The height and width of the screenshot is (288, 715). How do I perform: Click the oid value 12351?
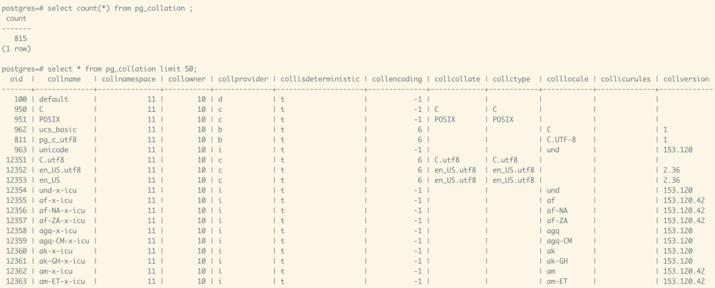click(16, 160)
